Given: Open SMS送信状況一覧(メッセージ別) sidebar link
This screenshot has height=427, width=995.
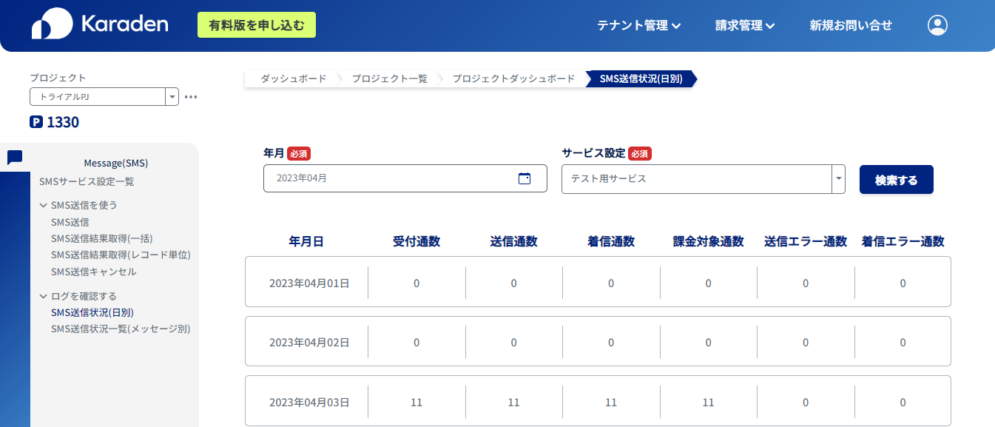Looking at the screenshot, I should pos(121,329).
